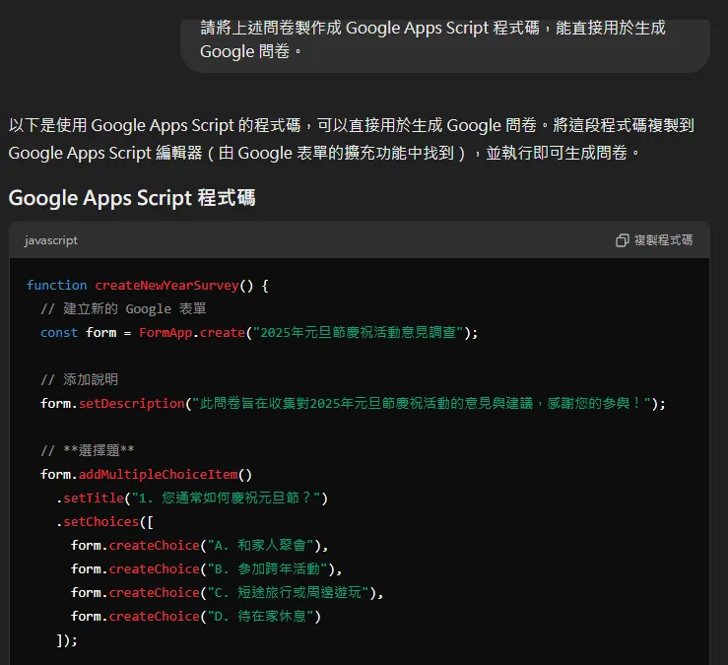Click the choice D. 待在家休息 line
The height and width of the screenshot is (665, 728).
point(196,617)
